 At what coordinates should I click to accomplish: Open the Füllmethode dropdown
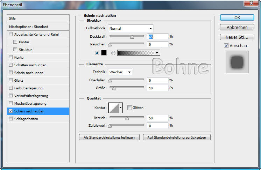(x=131, y=28)
